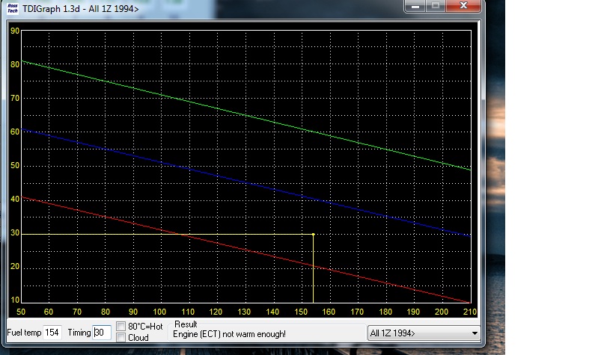The width and height of the screenshot is (613, 355).
Task: Enable the 80°C=Hot checkbox
Action: tap(121, 327)
